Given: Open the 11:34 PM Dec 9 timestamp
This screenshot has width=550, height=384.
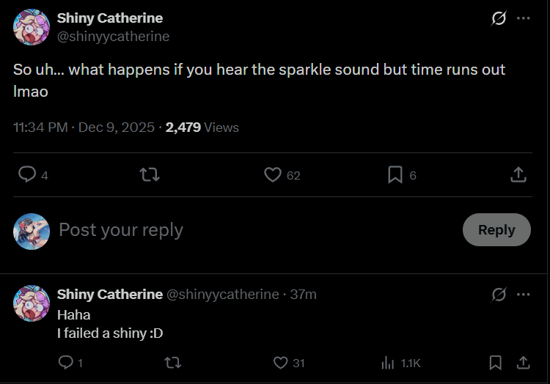Looking at the screenshot, I should pos(84,128).
